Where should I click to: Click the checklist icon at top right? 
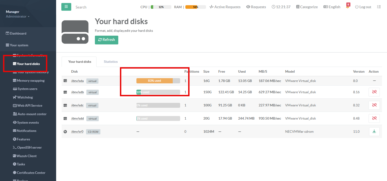(x=379, y=7)
